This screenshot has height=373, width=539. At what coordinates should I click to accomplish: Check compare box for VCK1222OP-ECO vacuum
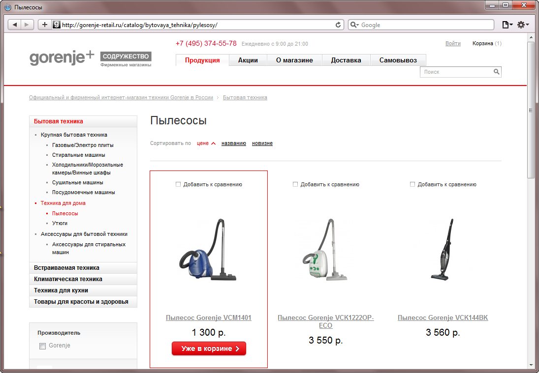coord(295,184)
